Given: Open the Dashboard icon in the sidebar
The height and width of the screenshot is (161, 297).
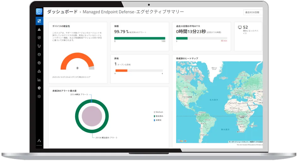Looking at the screenshot, I should (39, 21).
